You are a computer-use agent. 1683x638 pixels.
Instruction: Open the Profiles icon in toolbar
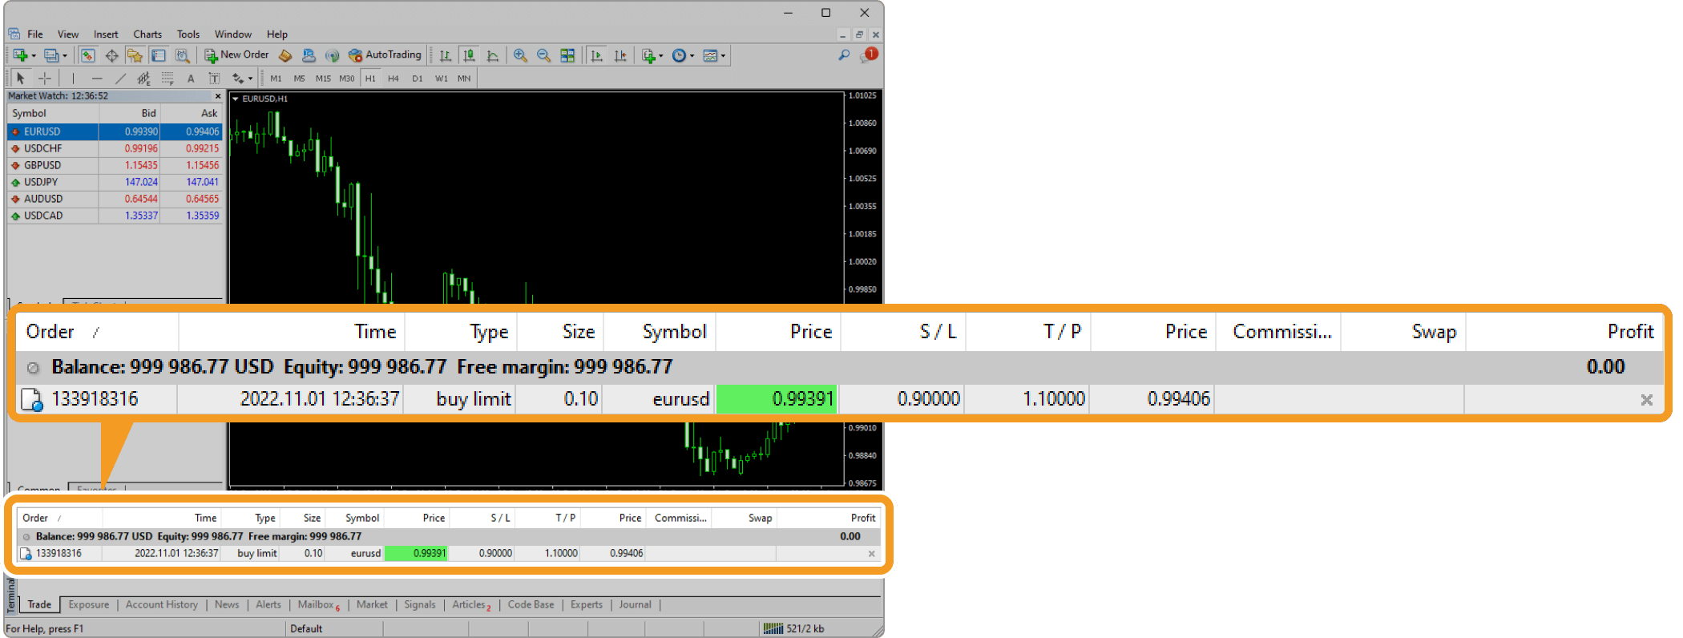click(50, 55)
